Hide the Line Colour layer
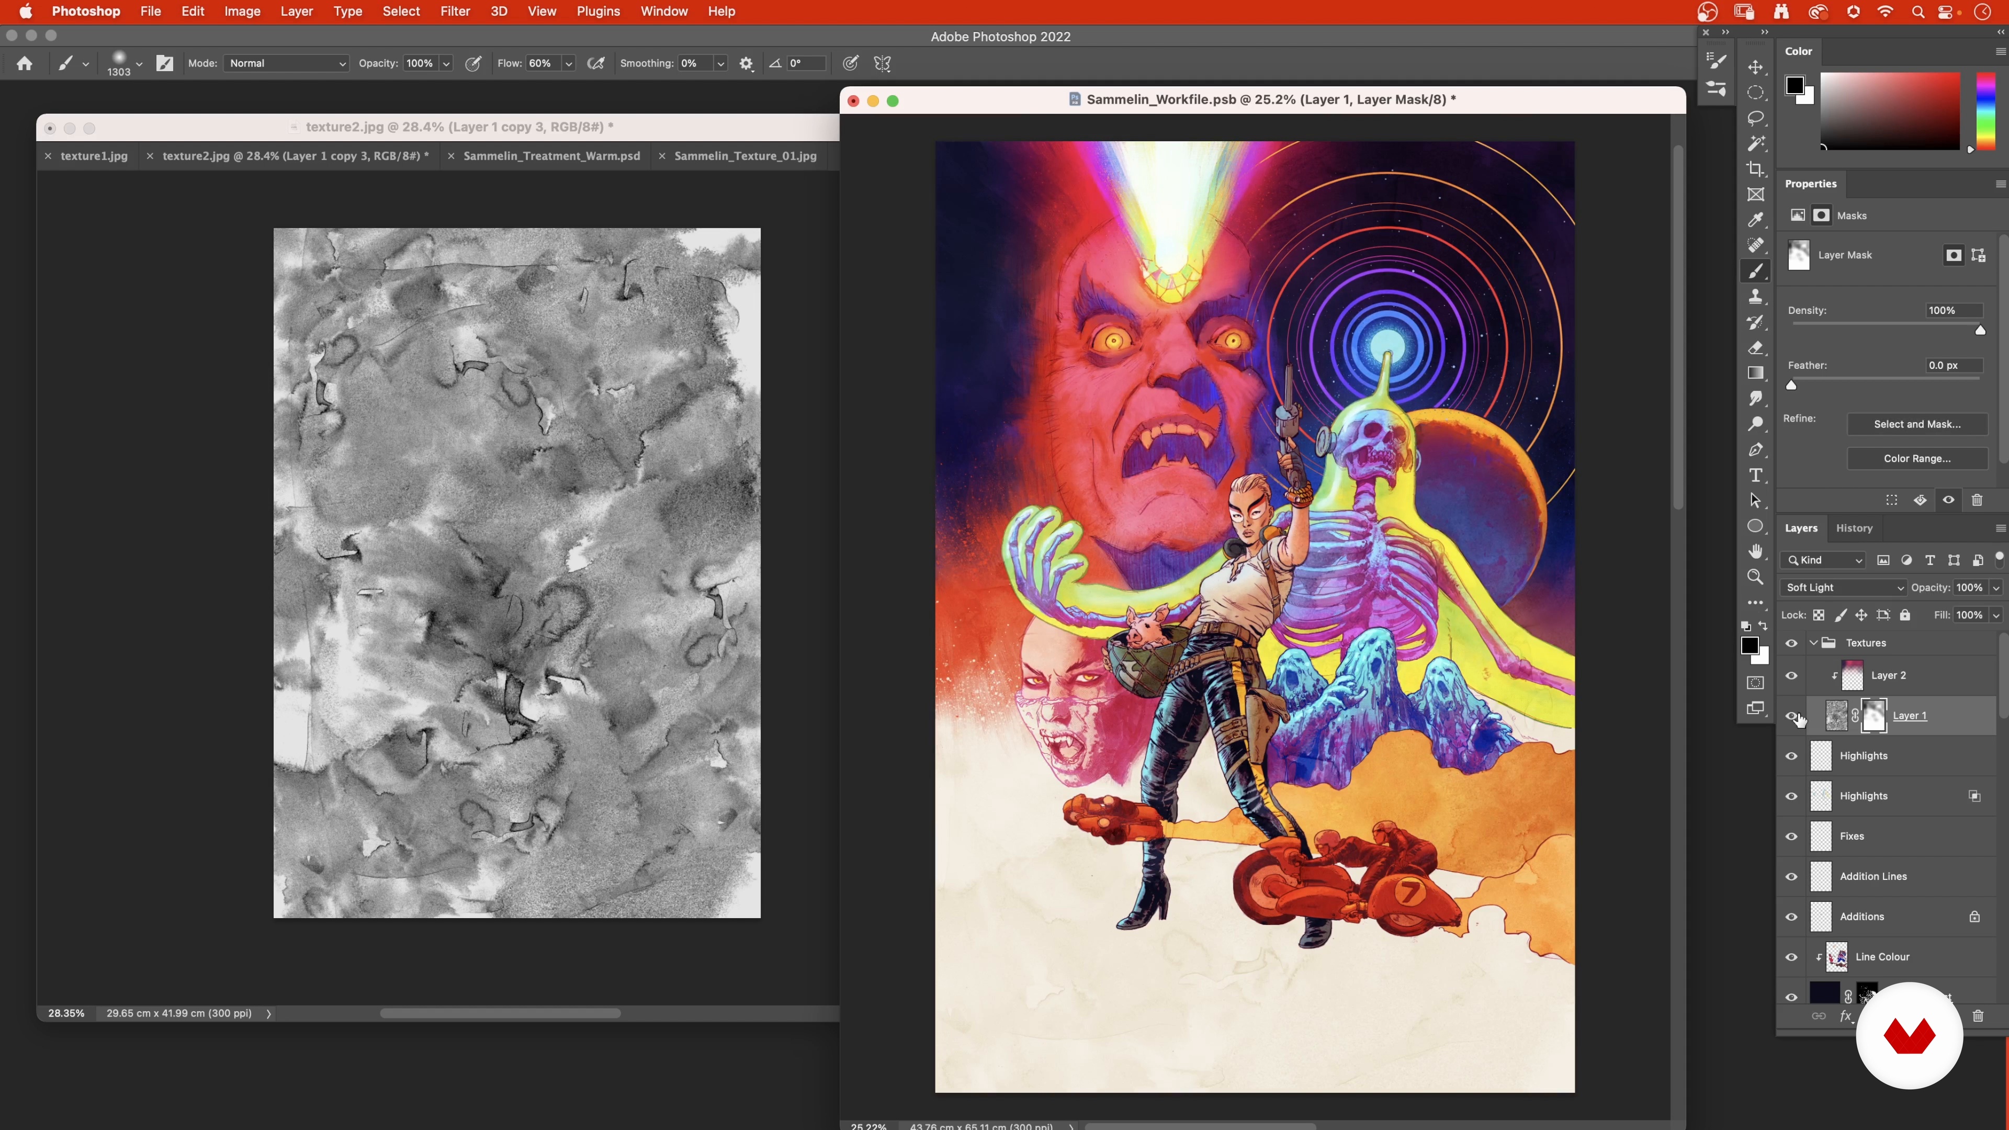The height and width of the screenshot is (1130, 2009). [x=1791, y=958]
